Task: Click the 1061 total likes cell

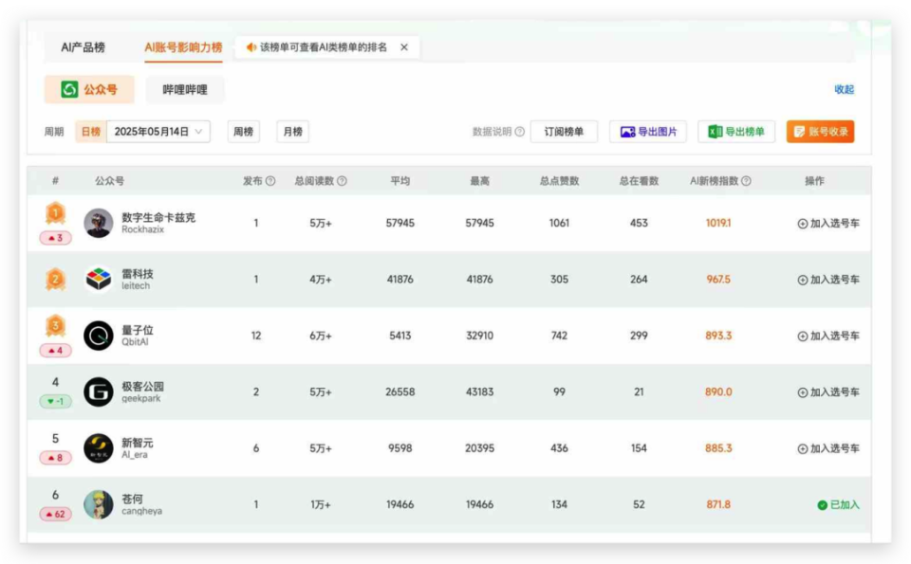Action: [559, 224]
